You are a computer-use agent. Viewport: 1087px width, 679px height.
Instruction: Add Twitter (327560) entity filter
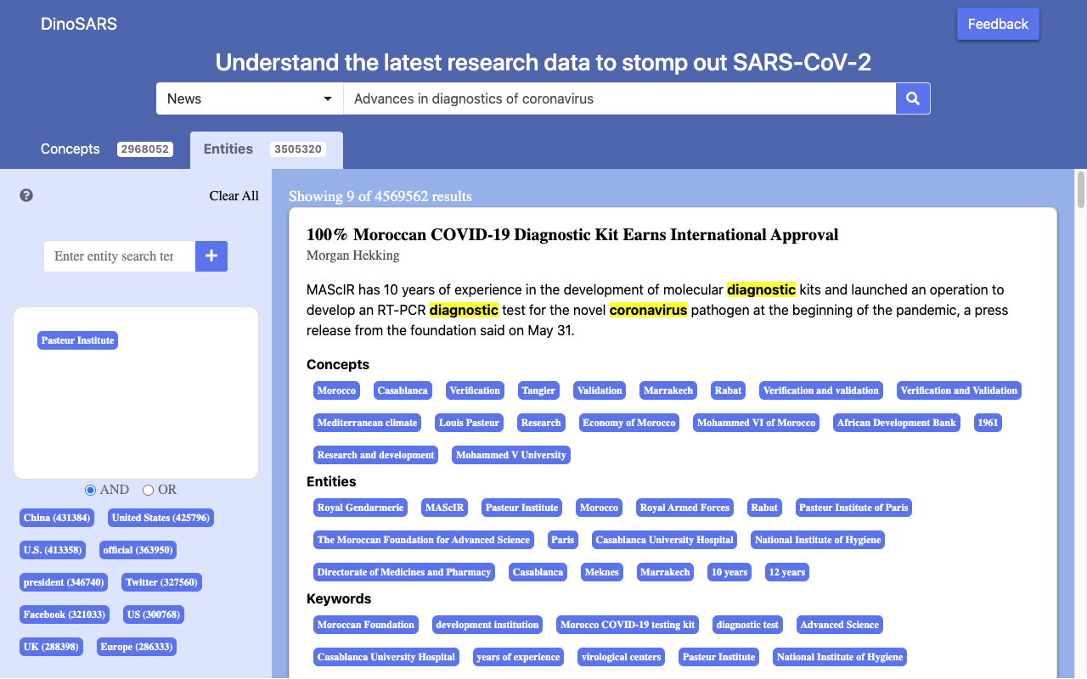click(161, 582)
